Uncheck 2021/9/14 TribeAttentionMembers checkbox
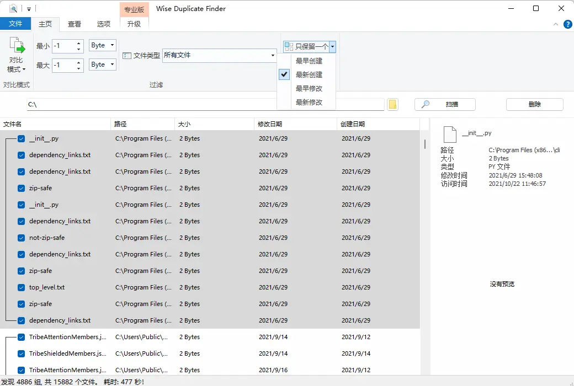 [x=21, y=337]
